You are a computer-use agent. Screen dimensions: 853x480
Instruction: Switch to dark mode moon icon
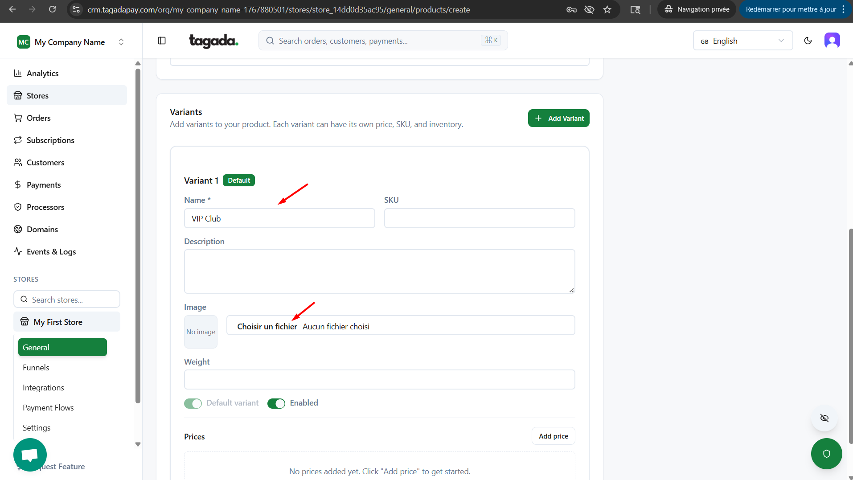click(808, 41)
